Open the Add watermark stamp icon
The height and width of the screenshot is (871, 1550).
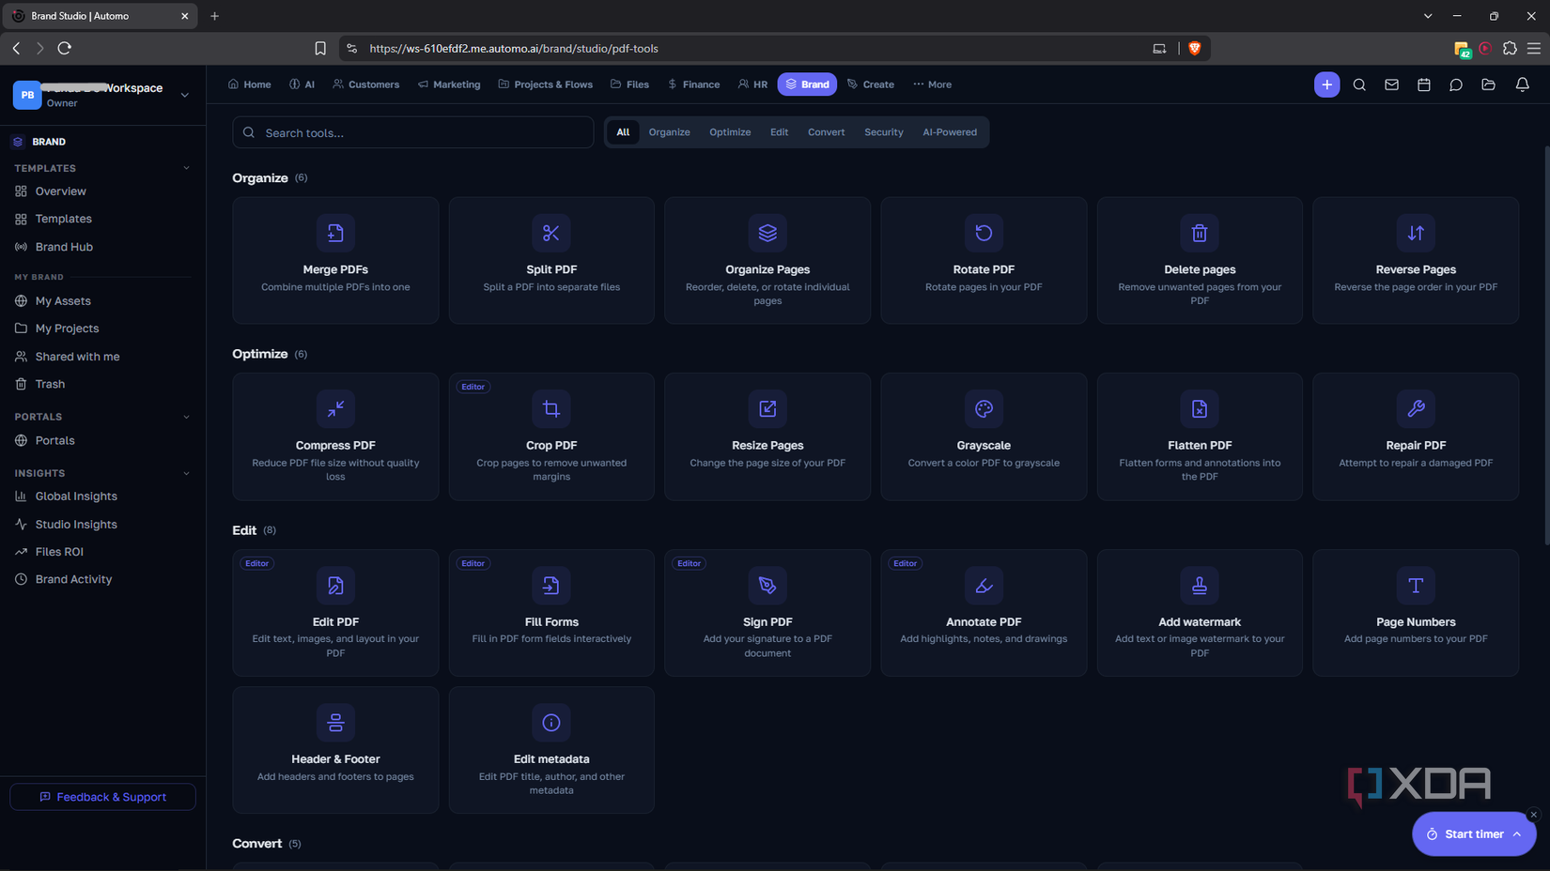point(1200,586)
